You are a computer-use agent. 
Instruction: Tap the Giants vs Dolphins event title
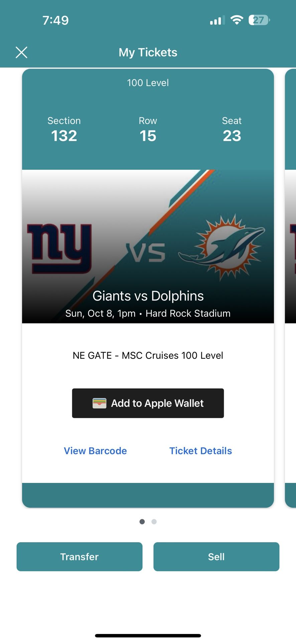coord(148,296)
